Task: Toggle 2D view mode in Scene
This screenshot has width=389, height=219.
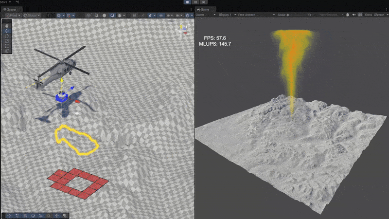Action: (96, 16)
